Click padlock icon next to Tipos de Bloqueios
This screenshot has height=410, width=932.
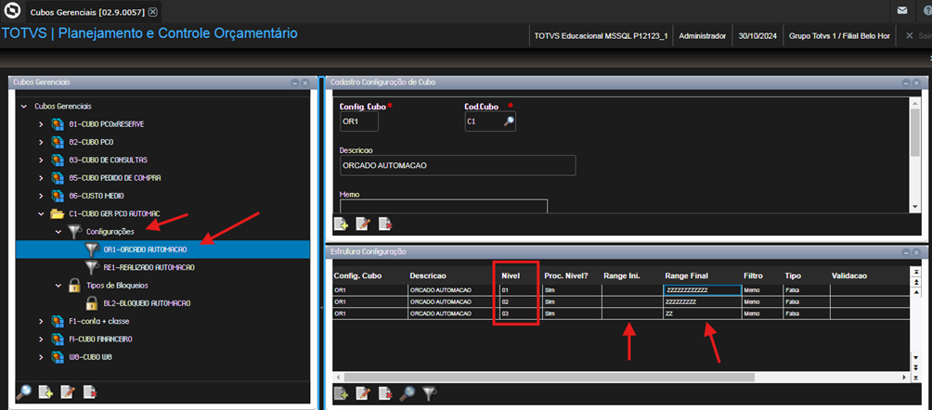(75, 285)
